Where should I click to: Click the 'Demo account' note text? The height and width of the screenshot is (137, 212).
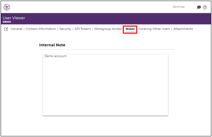[x=56, y=56]
